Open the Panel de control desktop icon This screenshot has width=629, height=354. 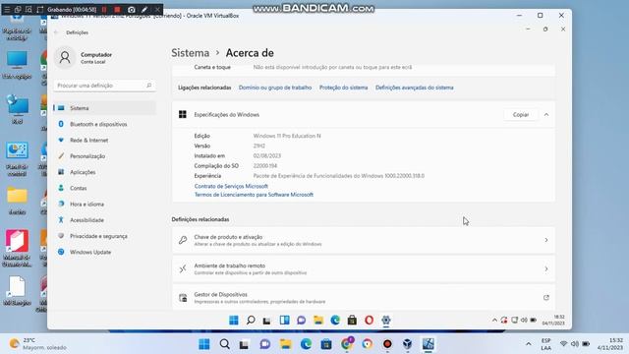(x=17, y=159)
